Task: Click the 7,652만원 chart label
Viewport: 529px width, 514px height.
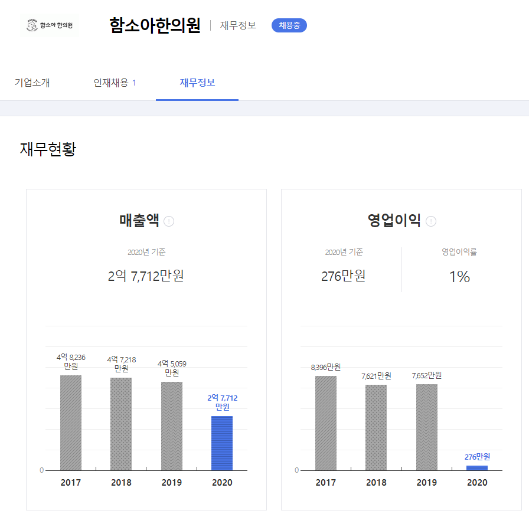Action: point(427,375)
